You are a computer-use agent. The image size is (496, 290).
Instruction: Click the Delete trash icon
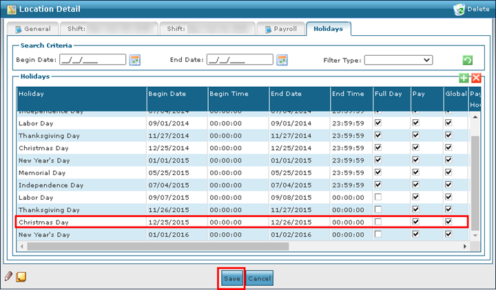tap(459, 9)
